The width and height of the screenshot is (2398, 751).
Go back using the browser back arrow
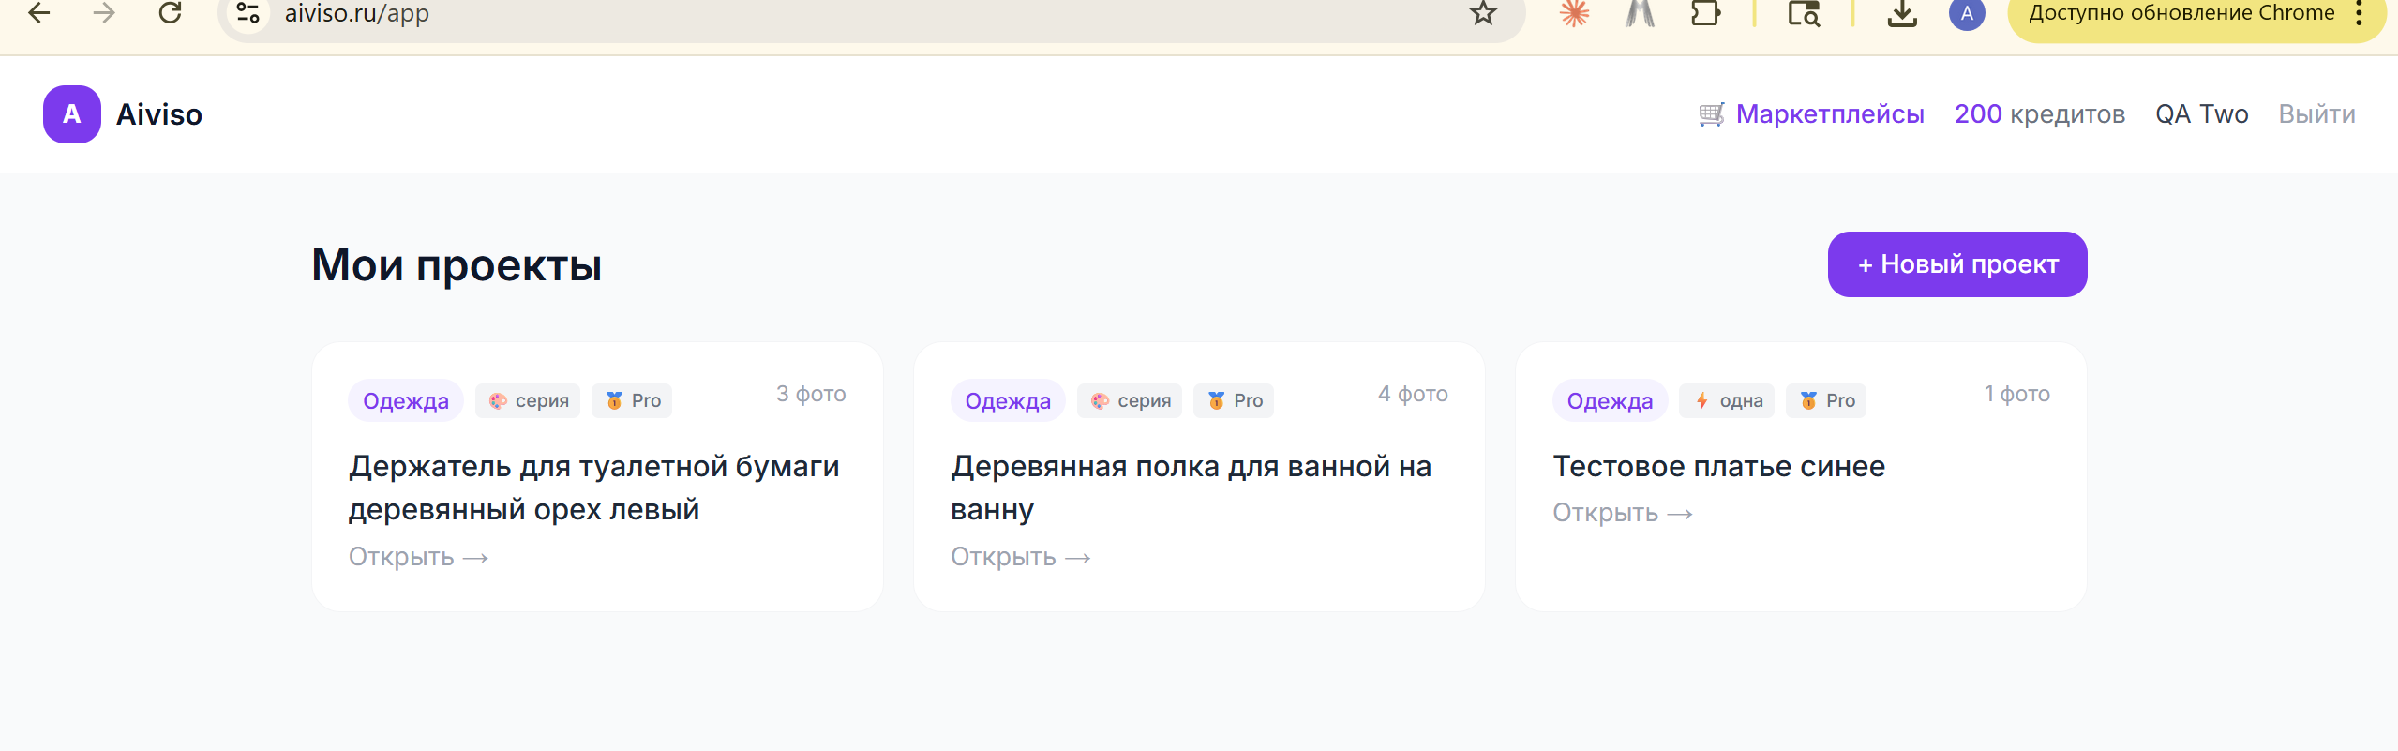(39, 13)
